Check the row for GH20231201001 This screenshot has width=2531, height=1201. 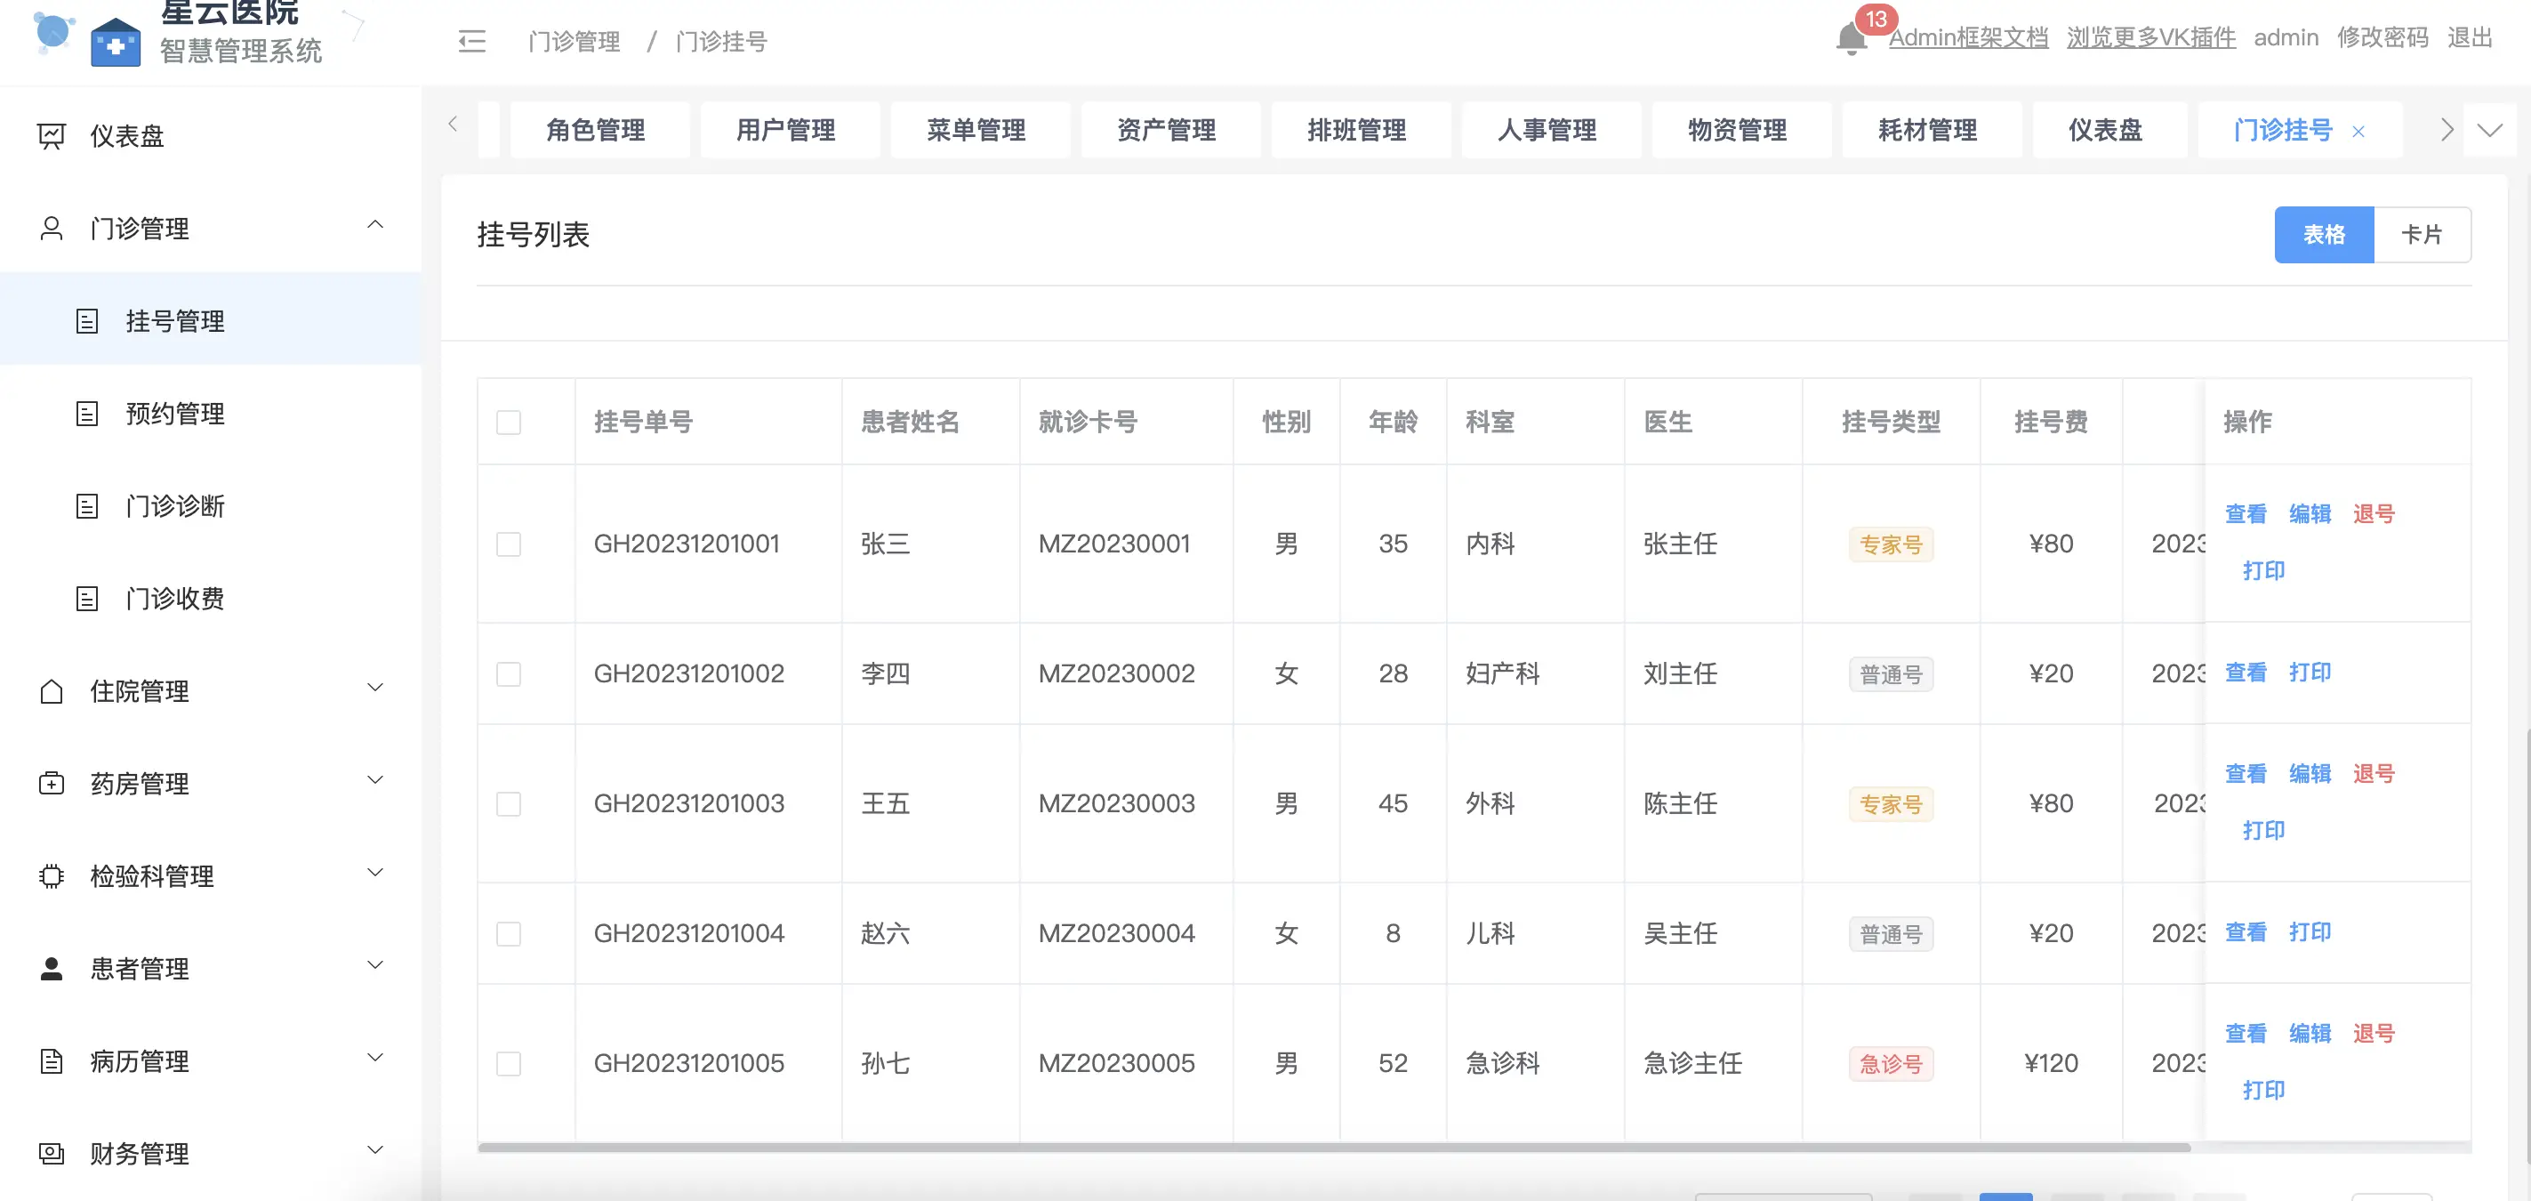click(508, 544)
